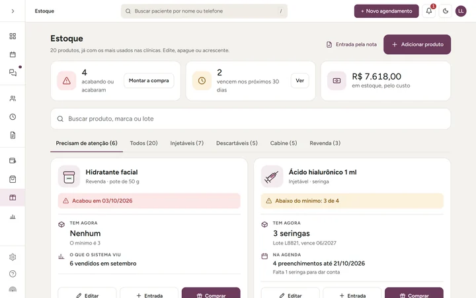Click the Hidratante facial product title
Viewport: 476px width, 298px height.
click(x=112, y=172)
